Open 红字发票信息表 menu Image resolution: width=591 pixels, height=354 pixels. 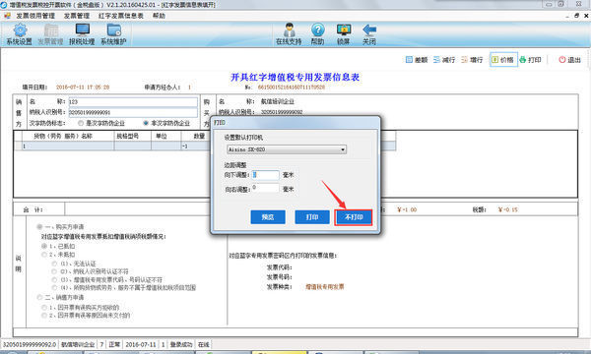[121, 16]
